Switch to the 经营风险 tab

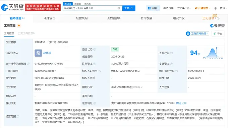point(82,18)
